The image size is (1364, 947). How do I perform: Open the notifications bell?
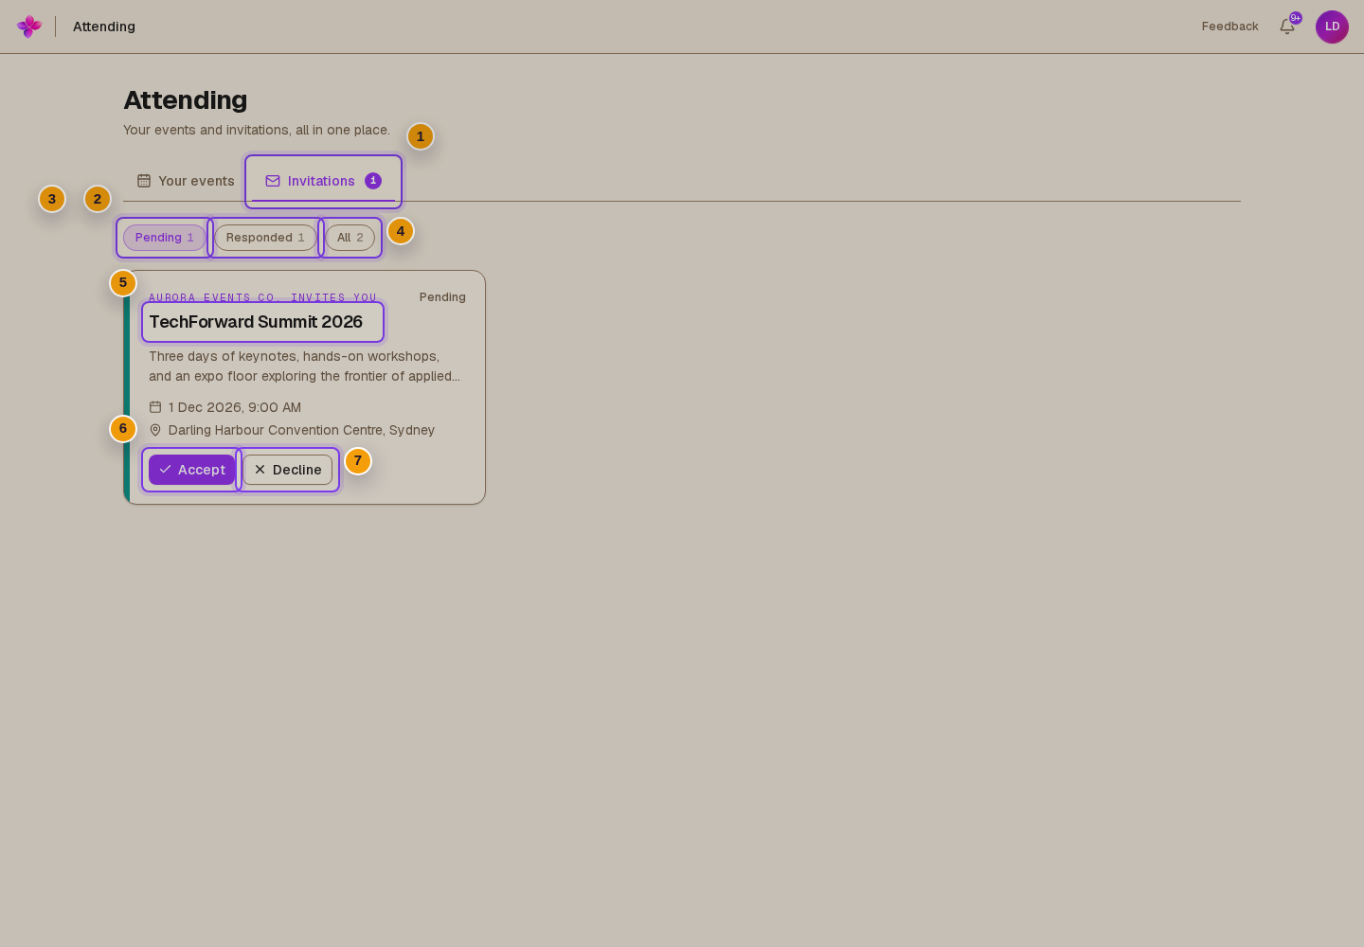coord(1287,27)
